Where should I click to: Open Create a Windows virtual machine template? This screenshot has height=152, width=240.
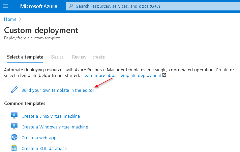pos(55,127)
